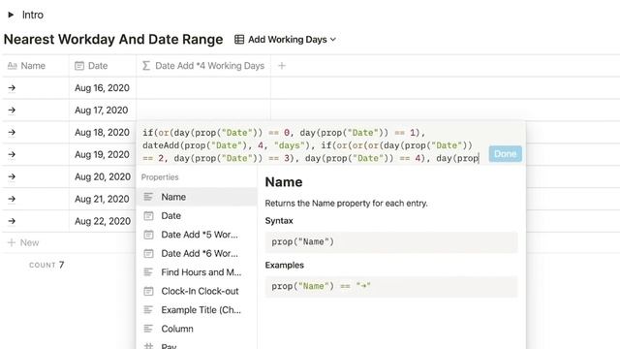Click the Date column header
Image resolution: width=620 pixels, height=349 pixels.
click(103, 66)
